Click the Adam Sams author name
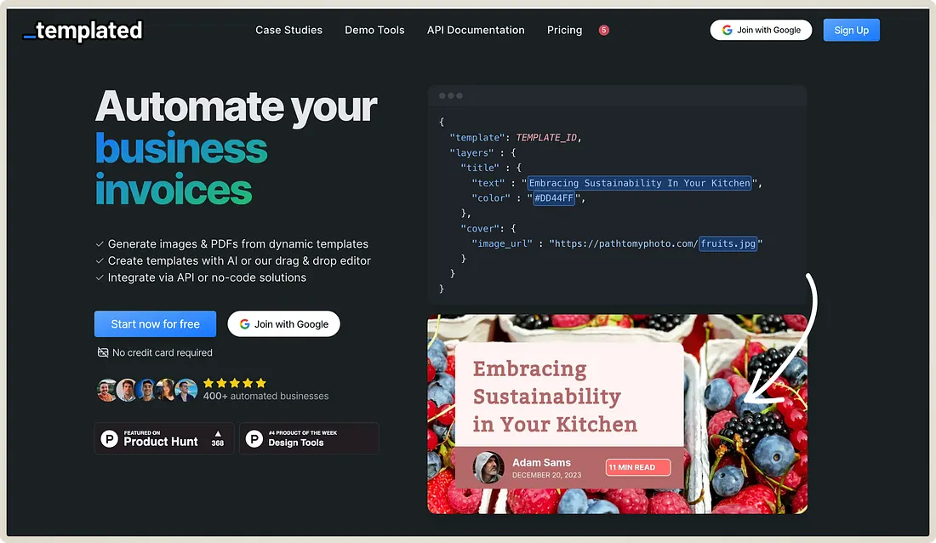This screenshot has height=543, width=936. coord(541,462)
